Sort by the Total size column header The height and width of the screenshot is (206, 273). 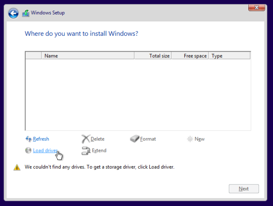click(153, 56)
